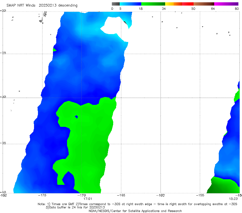This screenshot has height=213, width=242.
Task: Click the note '3)Data buffer is 24 hrs'
Action: click(x=75, y=207)
